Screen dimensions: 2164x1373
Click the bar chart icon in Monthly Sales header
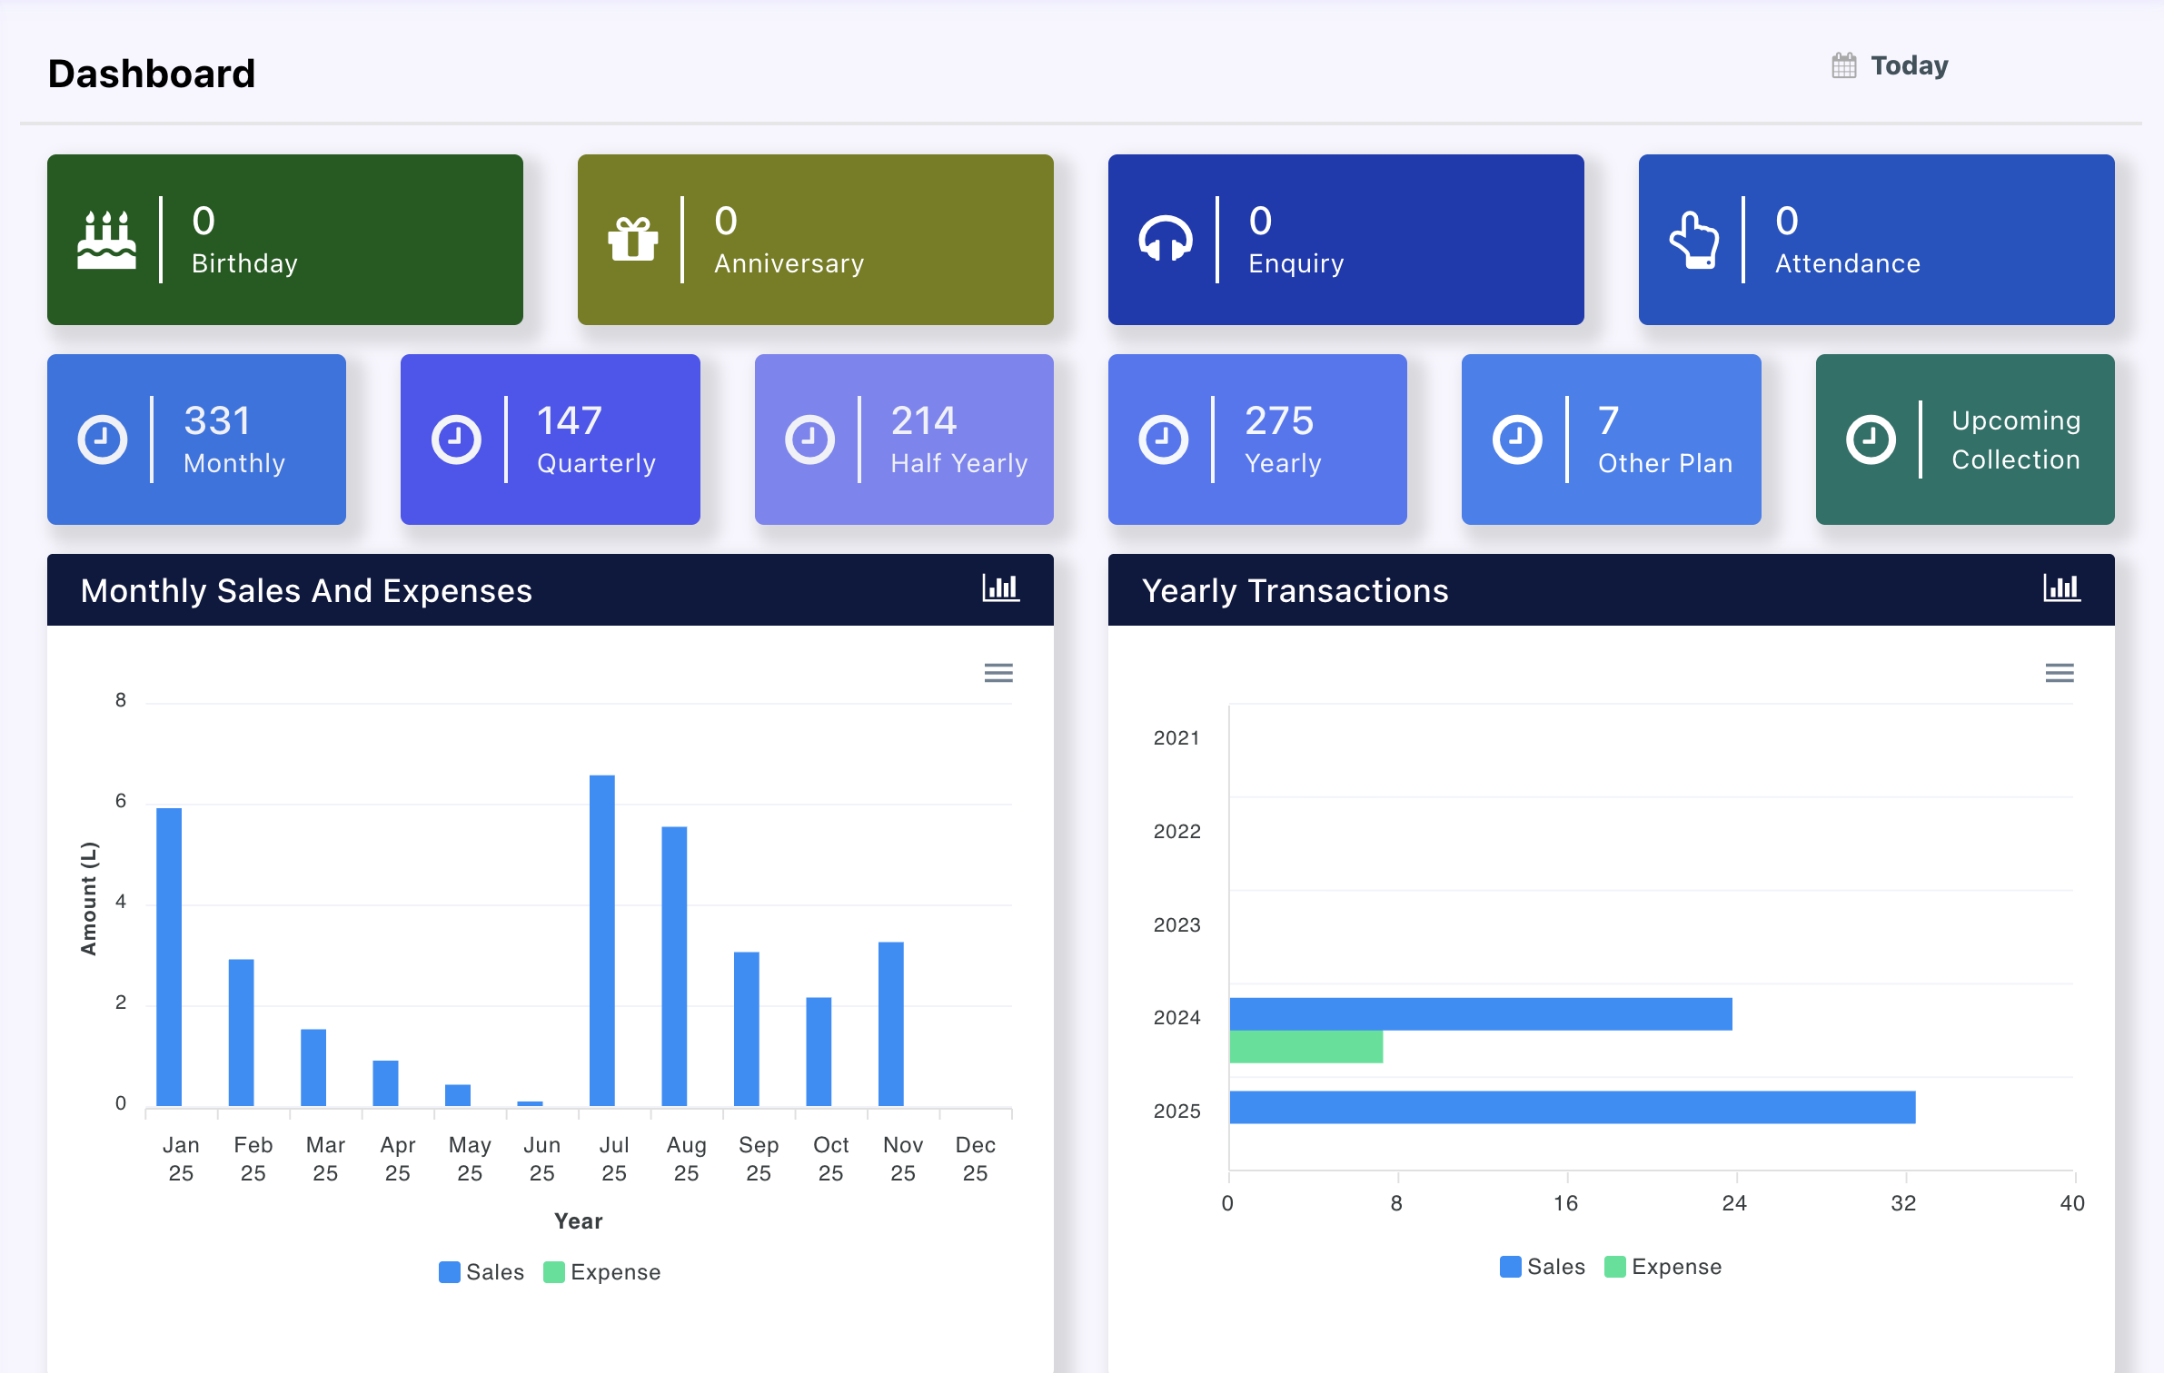pyautogui.click(x=1000, y=588)
